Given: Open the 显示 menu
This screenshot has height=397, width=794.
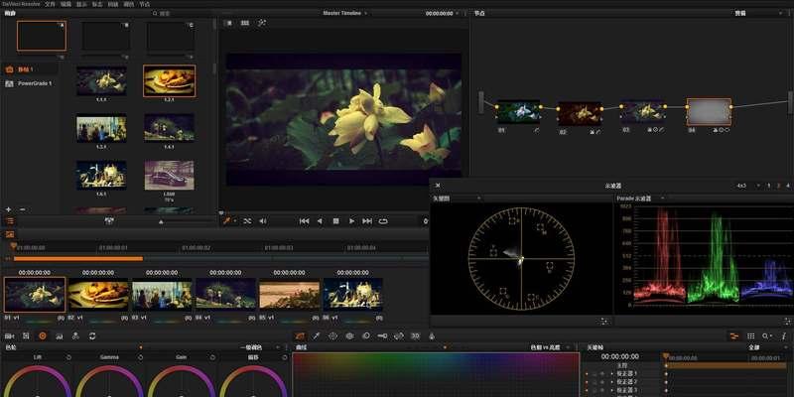Looking at the screenshot, I should [81, 4].
